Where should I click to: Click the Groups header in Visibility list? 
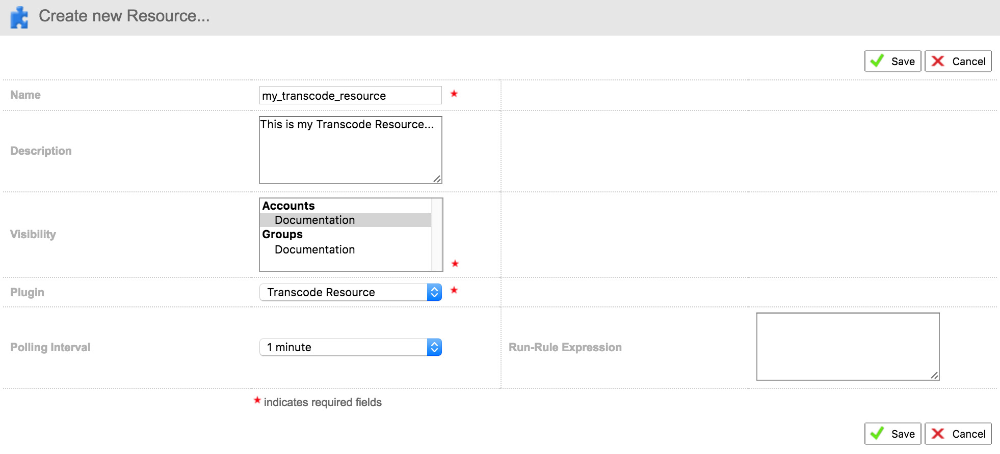tap(282, 234)
